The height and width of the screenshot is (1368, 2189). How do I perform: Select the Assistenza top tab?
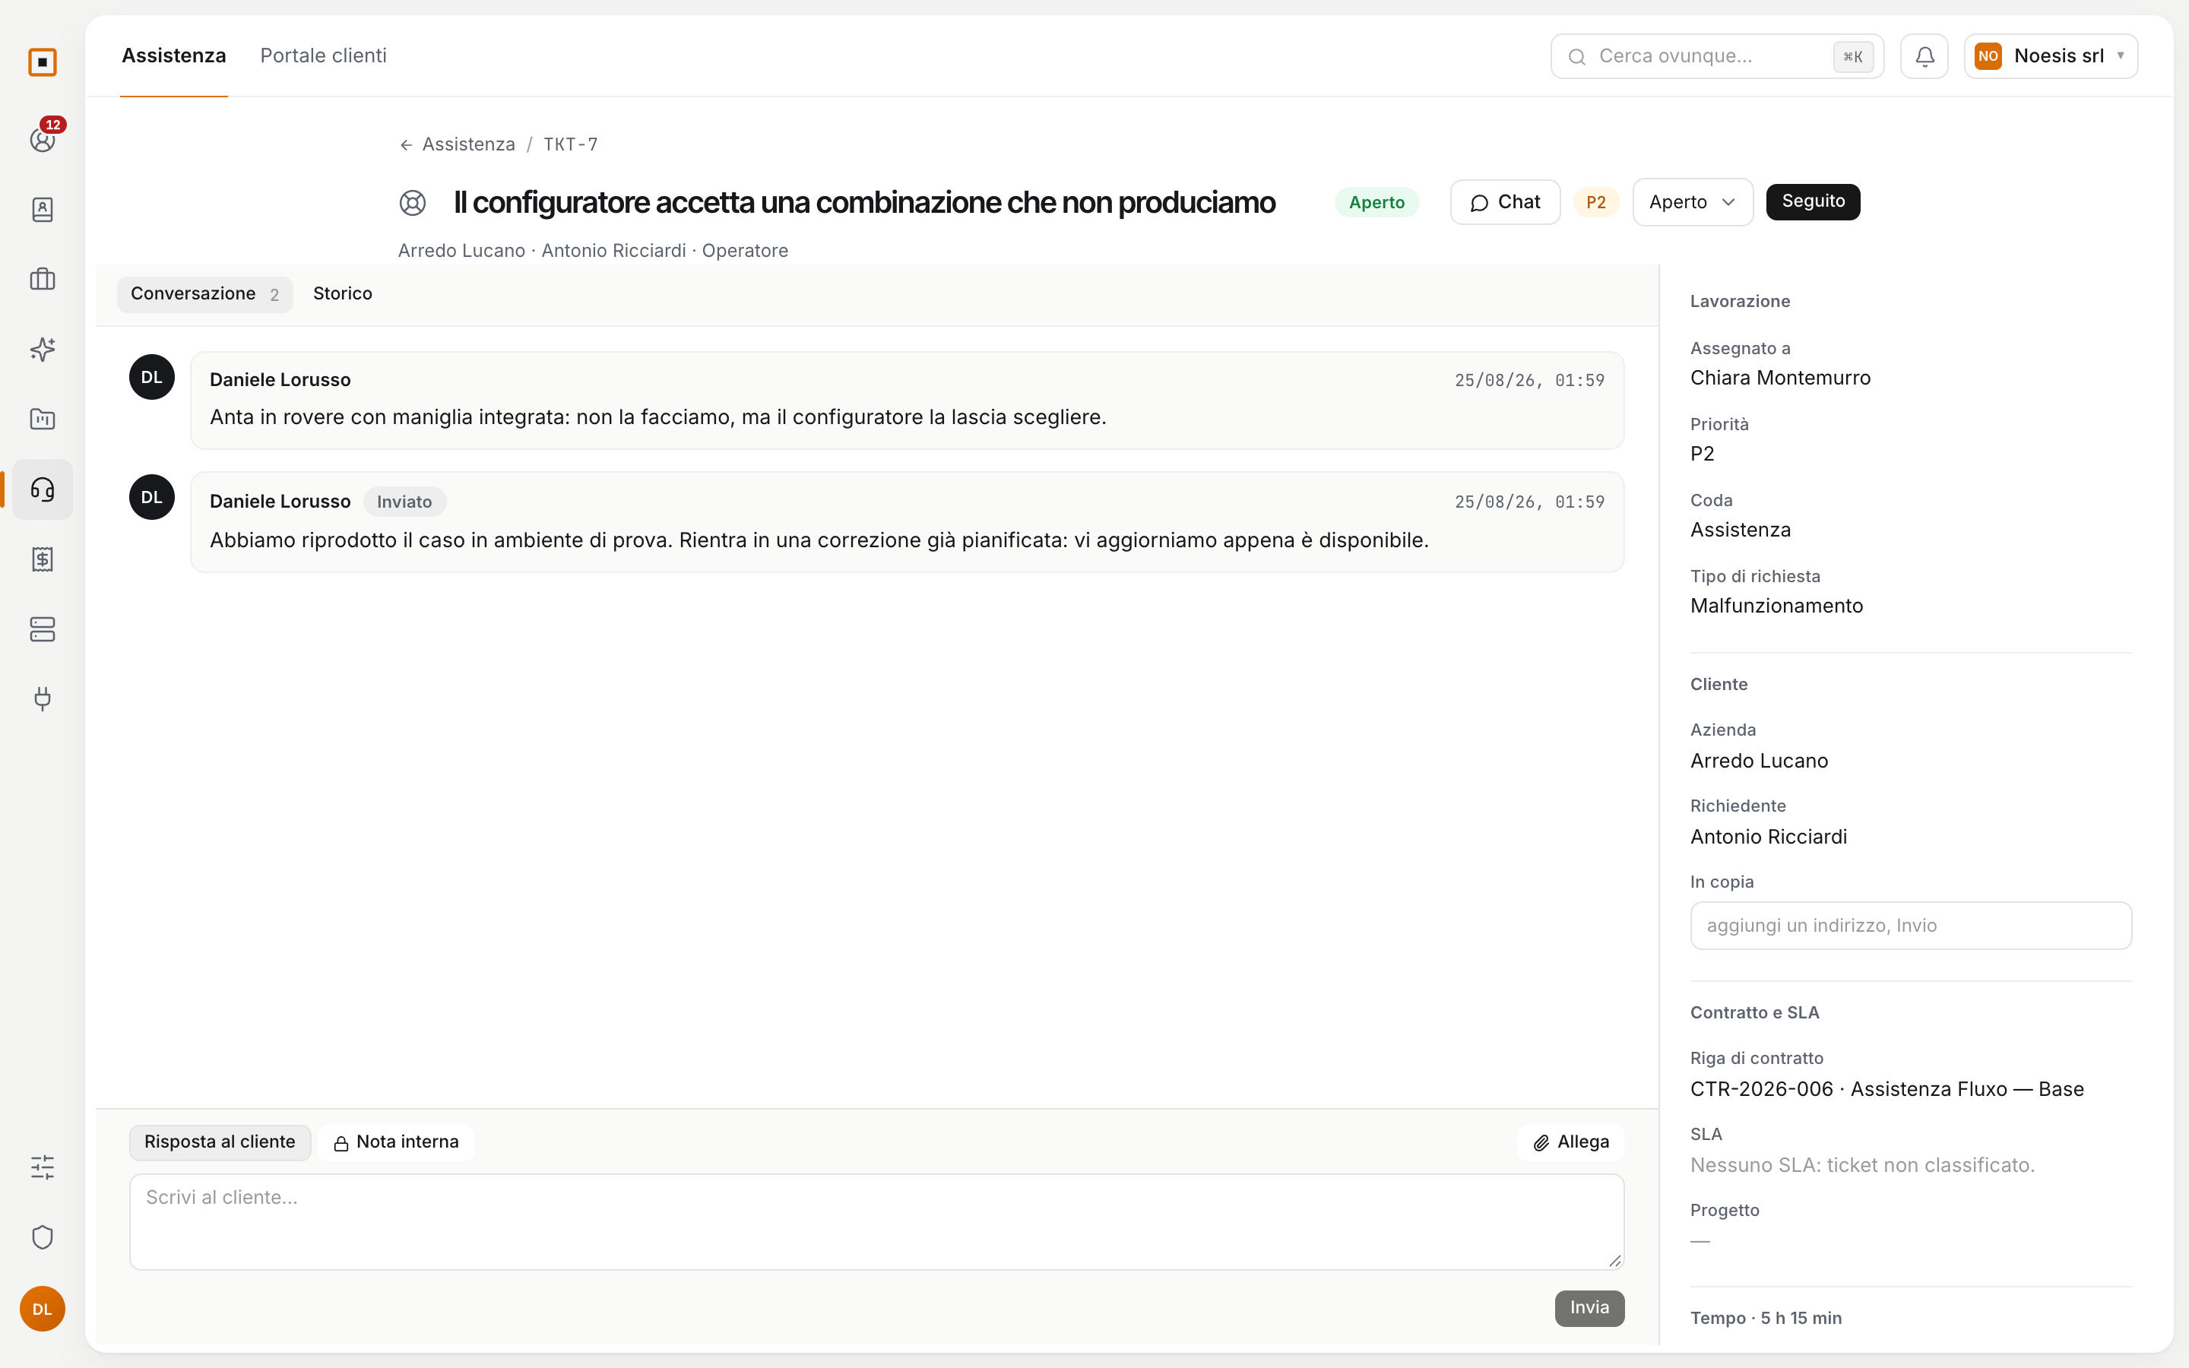point(173,55)
